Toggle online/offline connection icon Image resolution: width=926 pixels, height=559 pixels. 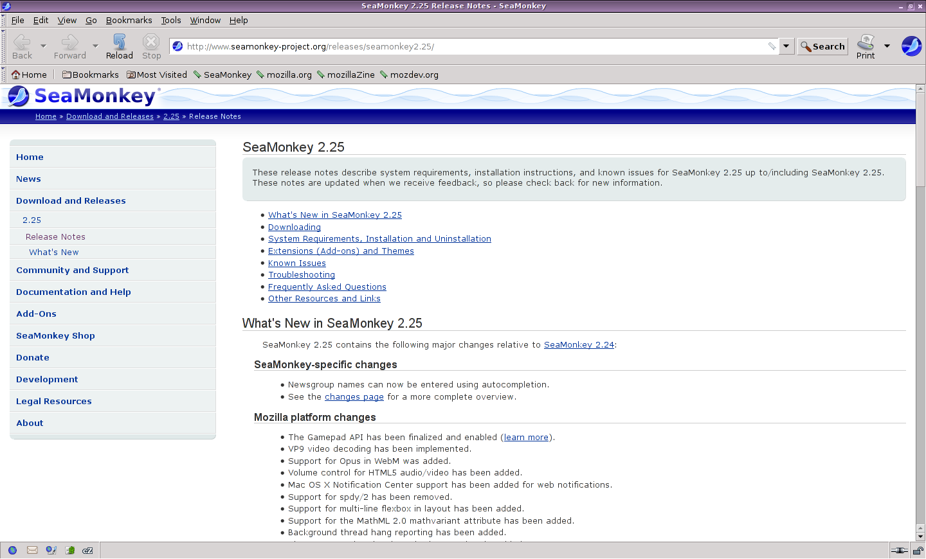pos(899,551)
